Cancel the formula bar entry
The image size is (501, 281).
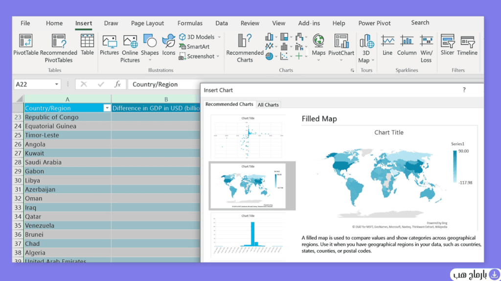click(x=84, y=84)
